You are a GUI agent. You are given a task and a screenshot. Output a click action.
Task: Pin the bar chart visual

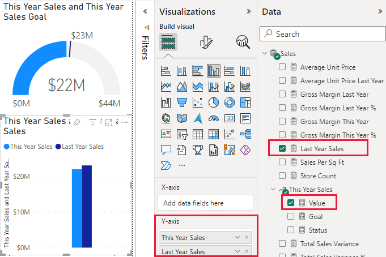click(77, 122)
